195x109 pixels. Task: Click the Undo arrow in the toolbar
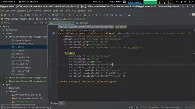[x=13, y=15]
